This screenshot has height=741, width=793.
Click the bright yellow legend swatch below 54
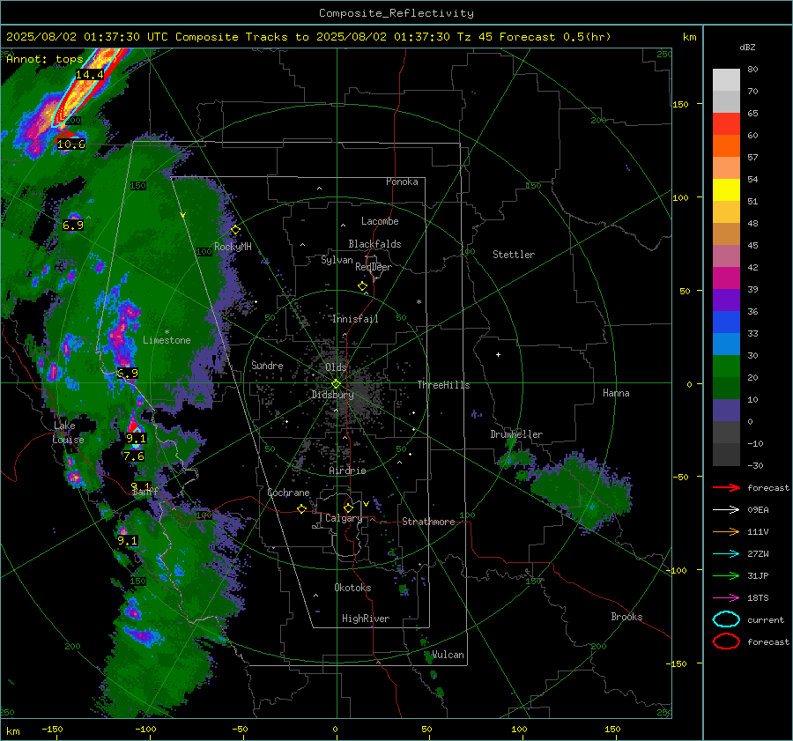point(726,190)
